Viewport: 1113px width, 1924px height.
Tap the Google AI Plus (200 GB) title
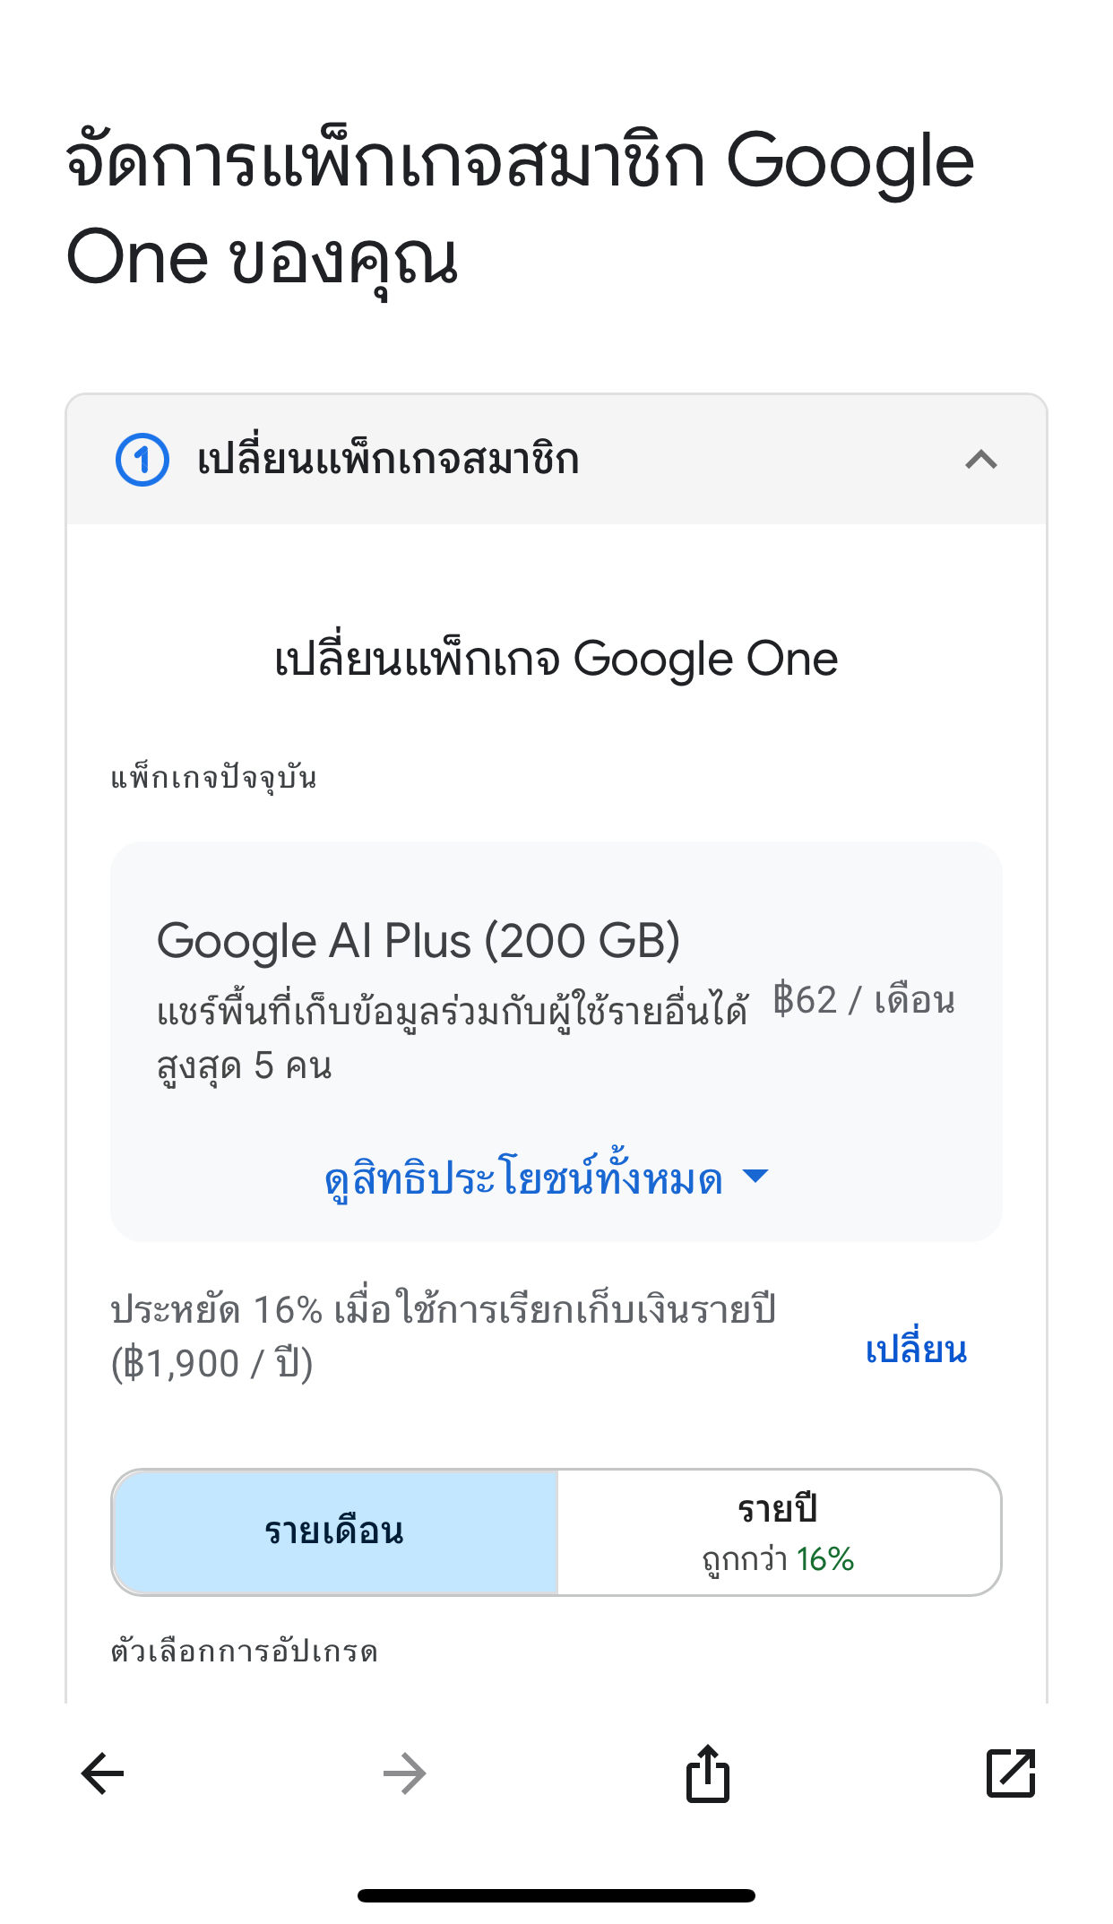pyautogui.click(x=418, y=941)
